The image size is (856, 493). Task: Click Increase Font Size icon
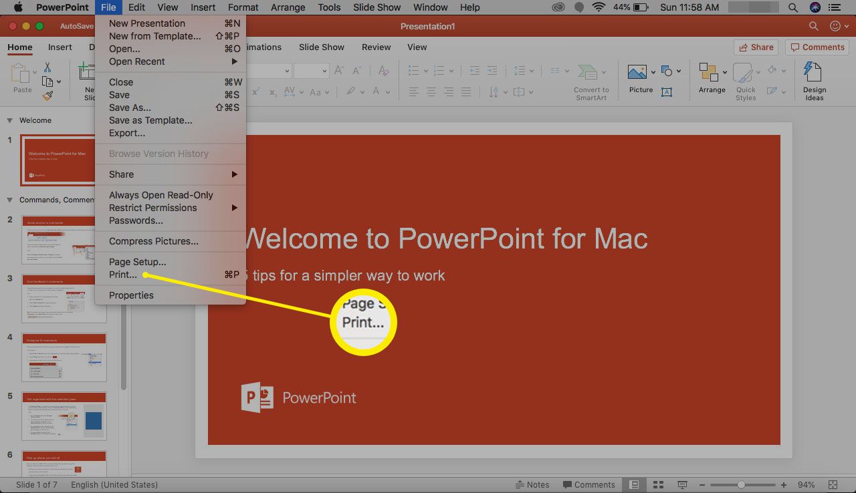pos(339,71)
